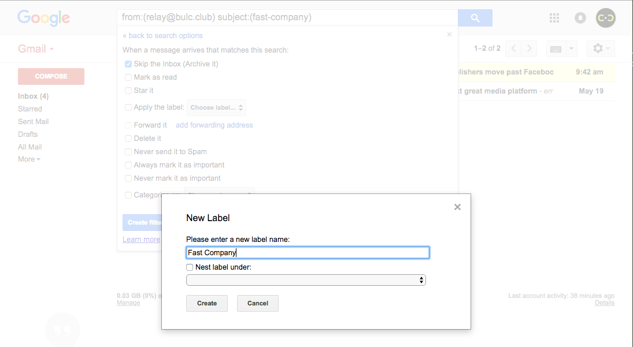
Task: Expand the Gmail product dropdown
Action: 36,48
